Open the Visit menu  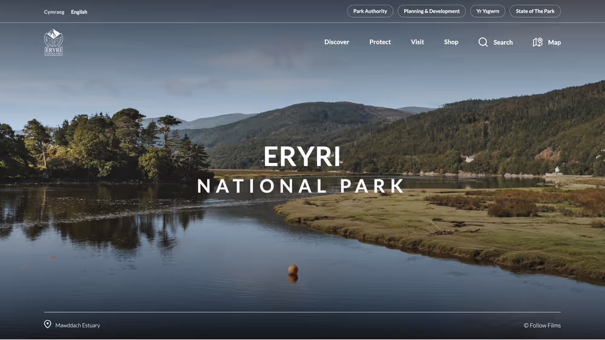417,42
